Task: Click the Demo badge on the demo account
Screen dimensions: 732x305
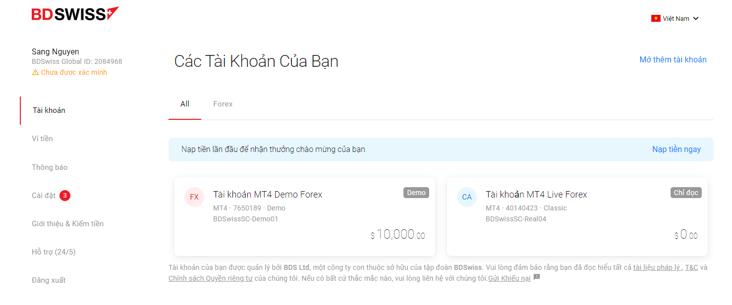Action: [416, 193]
